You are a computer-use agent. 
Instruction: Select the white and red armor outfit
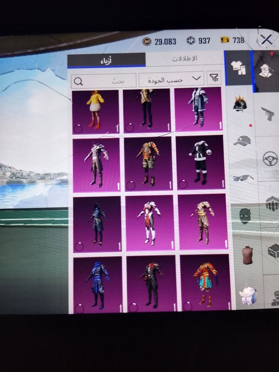(x=150, y=223)
